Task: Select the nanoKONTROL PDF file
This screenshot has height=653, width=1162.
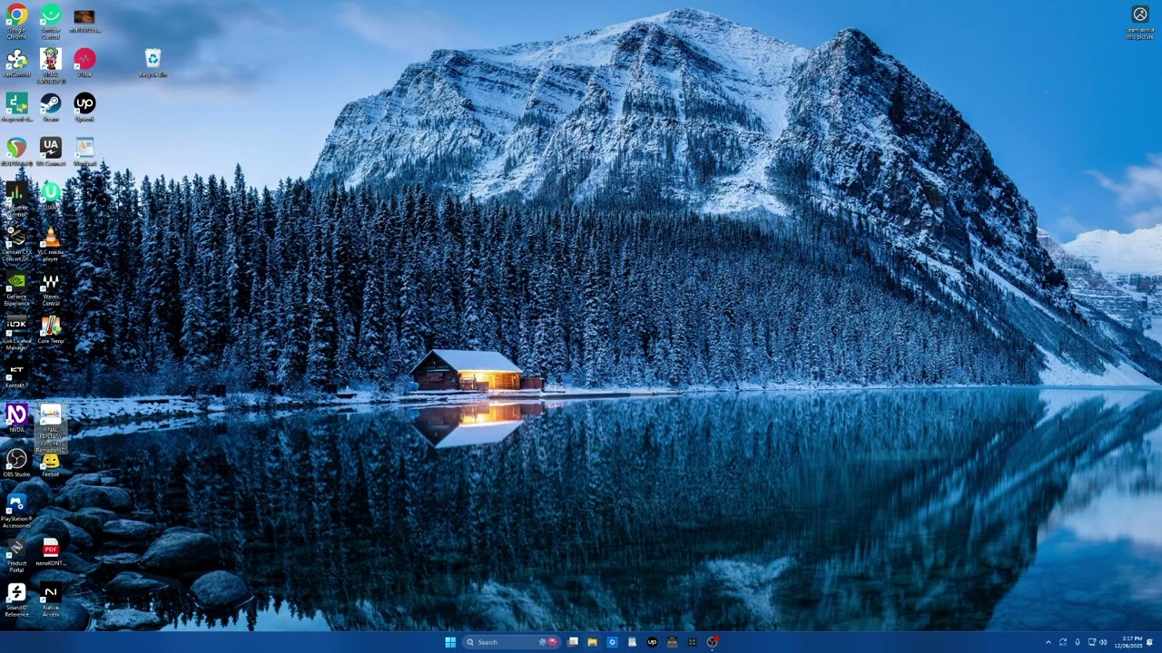Action: (51, 551)
